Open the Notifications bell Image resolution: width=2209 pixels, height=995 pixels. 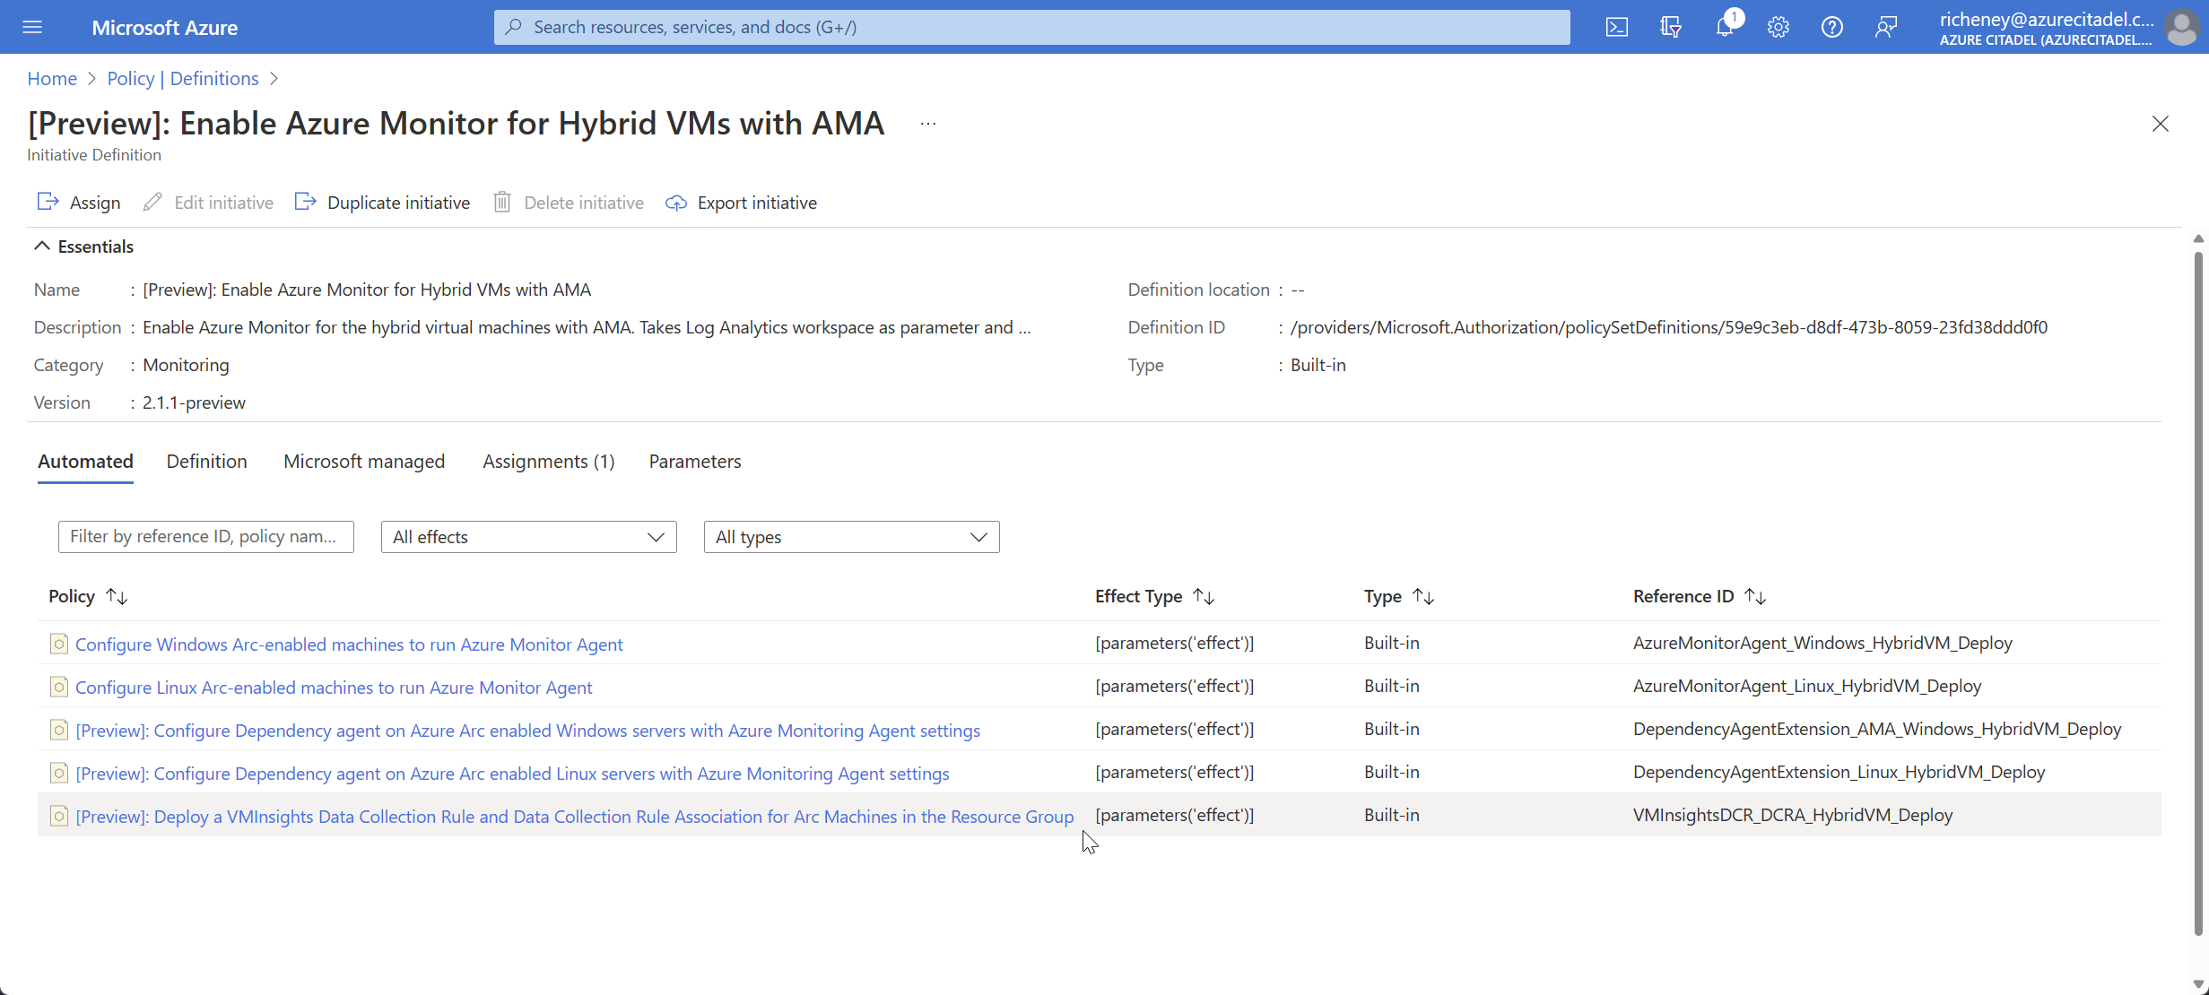pyautogui.click(x=1725, y=27)
